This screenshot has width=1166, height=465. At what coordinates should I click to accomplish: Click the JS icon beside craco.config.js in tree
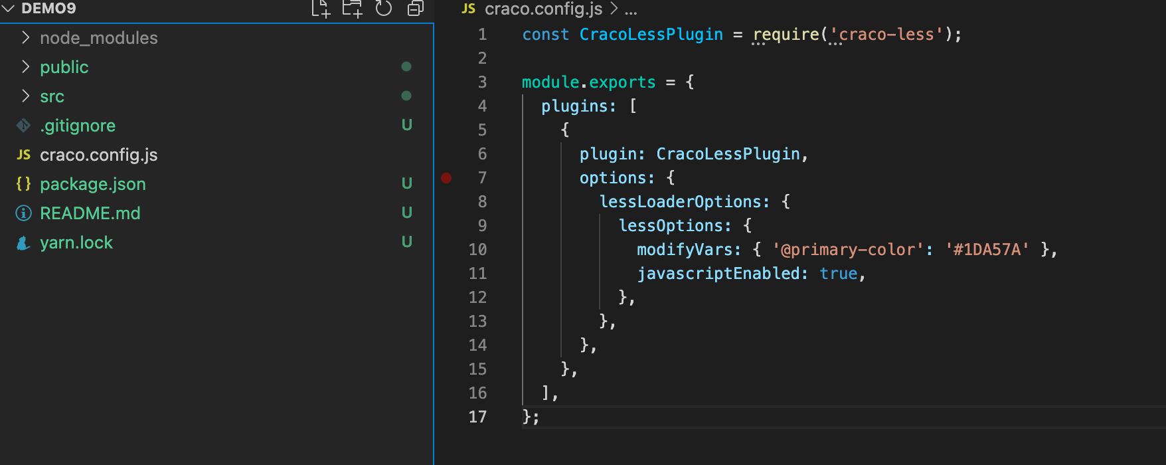click(23, 155)
